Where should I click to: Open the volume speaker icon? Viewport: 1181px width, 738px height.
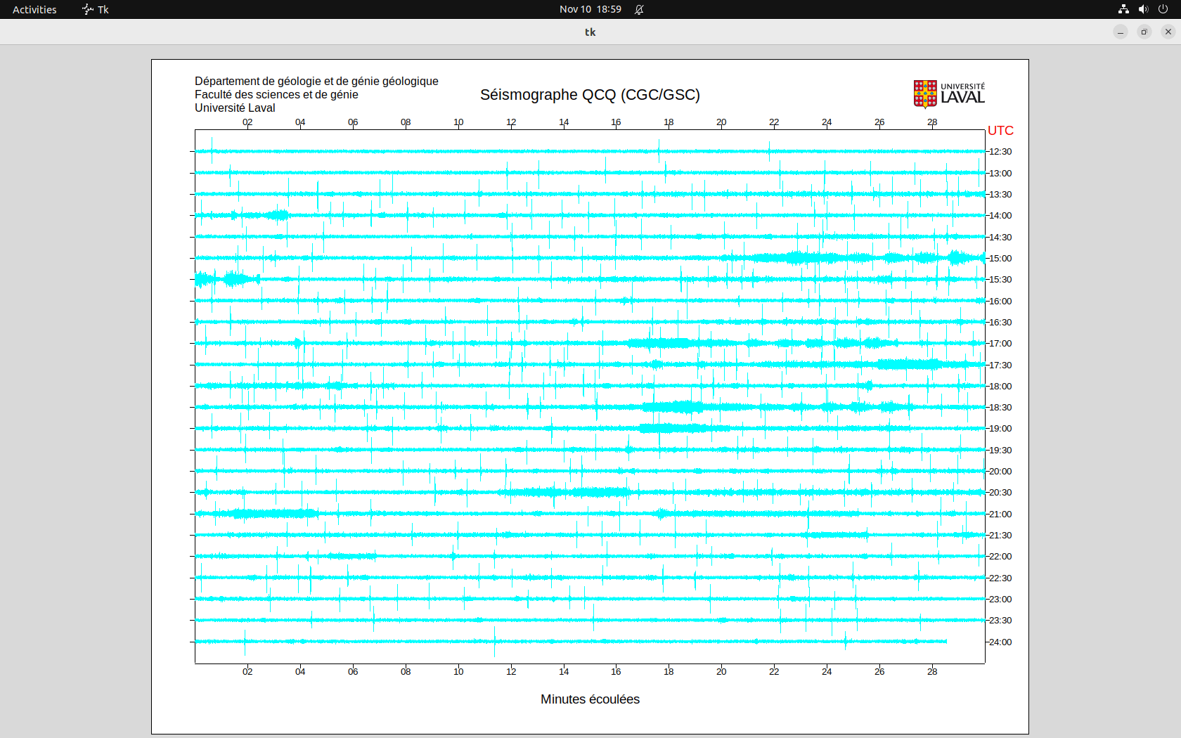pos(1143,9)
